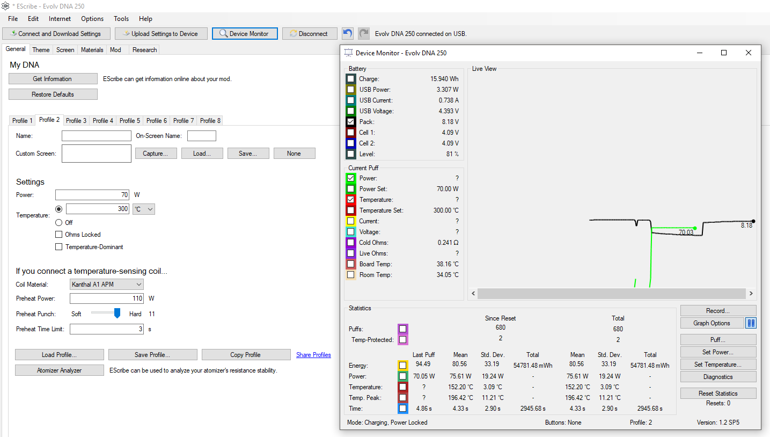
Task: Open the Options menu
Action: point(92,19)
